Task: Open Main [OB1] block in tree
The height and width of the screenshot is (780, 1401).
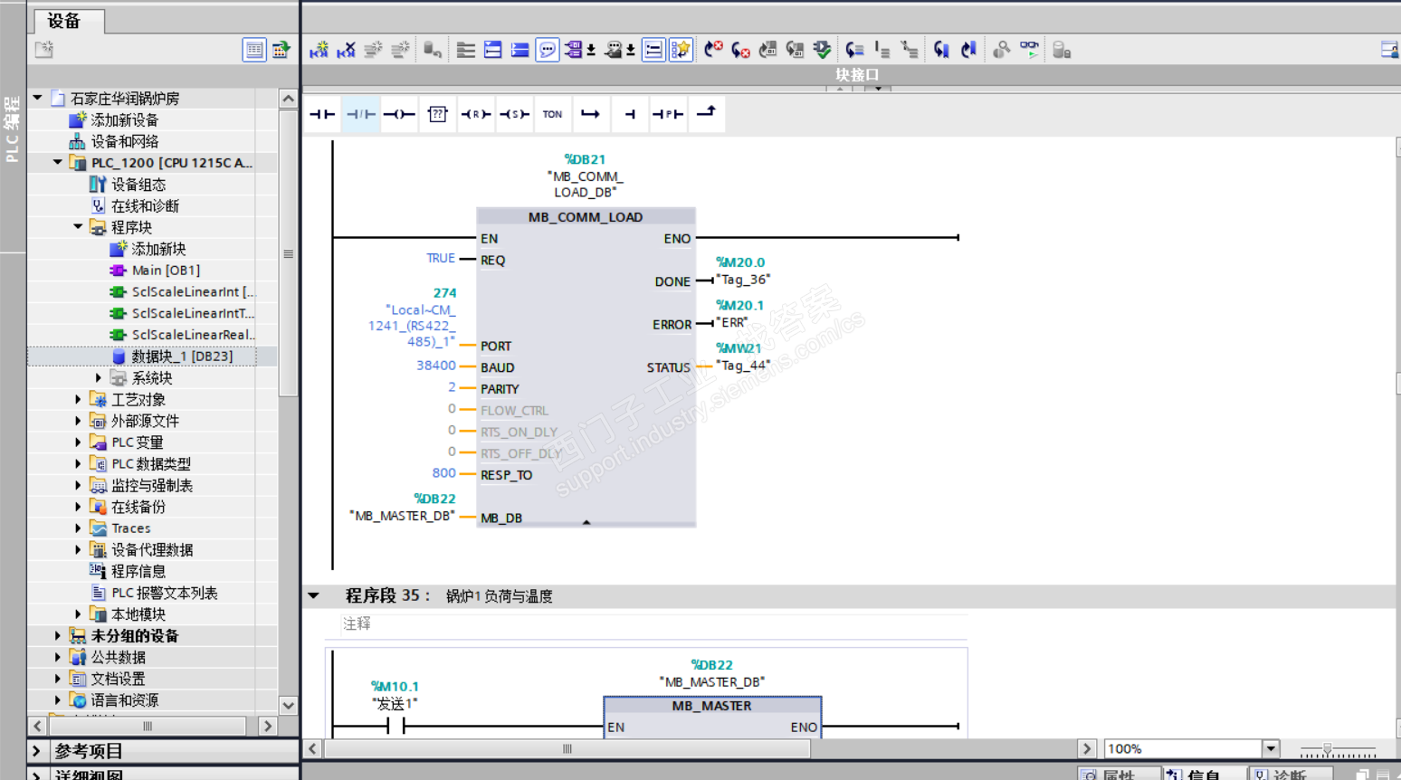Action: pyautogui.click(x=165, y=271)
